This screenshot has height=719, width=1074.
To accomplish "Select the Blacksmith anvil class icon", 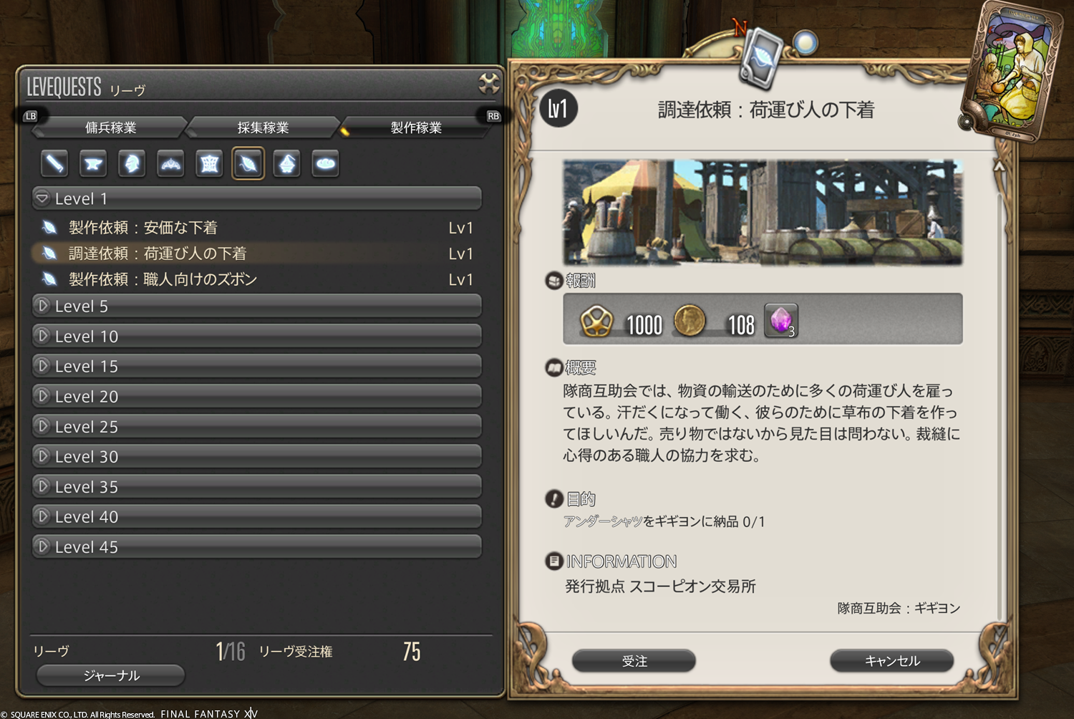I will (93, 163).
